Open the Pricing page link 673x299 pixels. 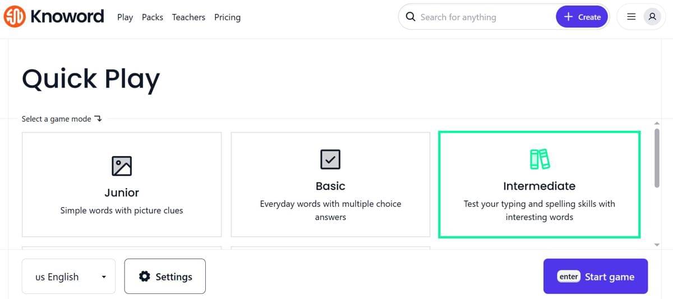click(227, 17)
